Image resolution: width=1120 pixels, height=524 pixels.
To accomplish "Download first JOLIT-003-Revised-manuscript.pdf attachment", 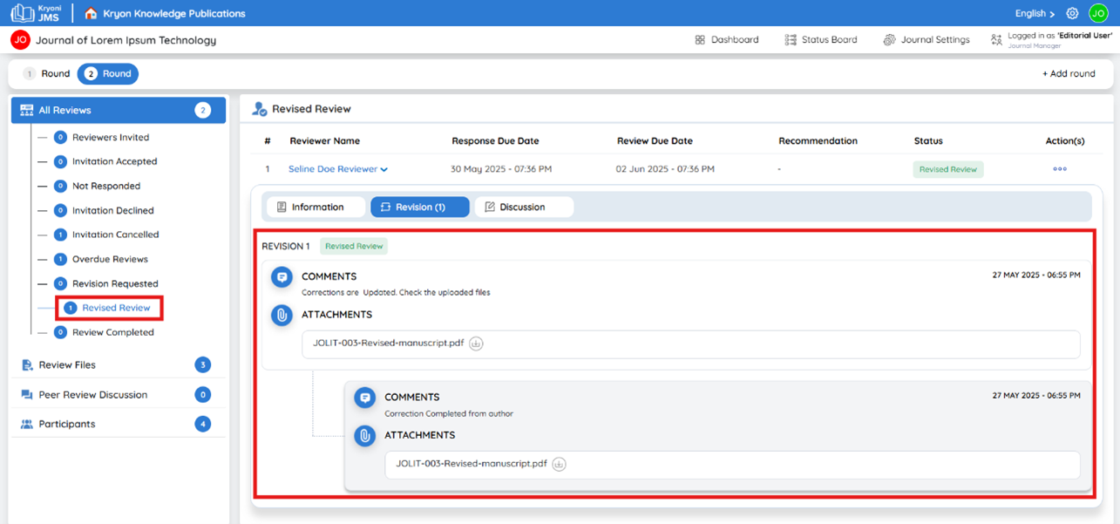I will (476, 344).
